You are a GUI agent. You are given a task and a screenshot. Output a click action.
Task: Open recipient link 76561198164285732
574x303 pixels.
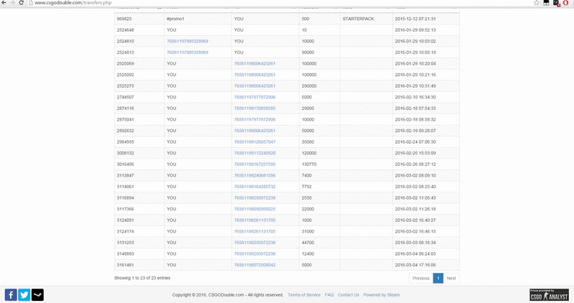pyautogui.click(x=255, y=187)
